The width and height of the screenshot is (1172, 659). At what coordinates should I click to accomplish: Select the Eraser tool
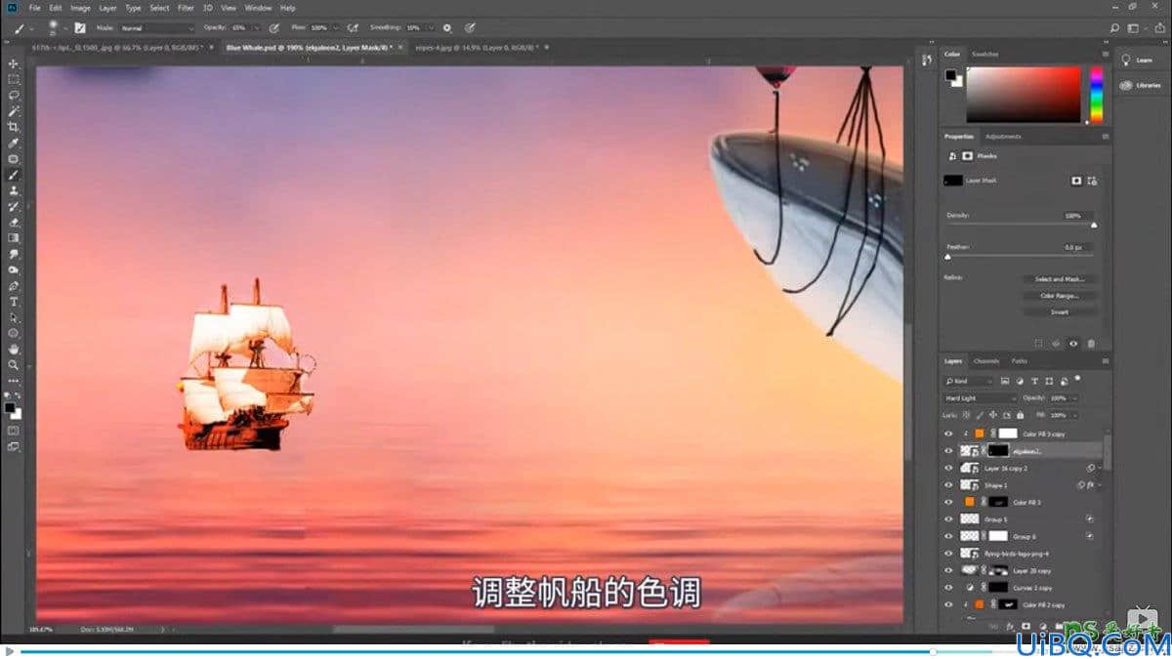pos(14,223)
